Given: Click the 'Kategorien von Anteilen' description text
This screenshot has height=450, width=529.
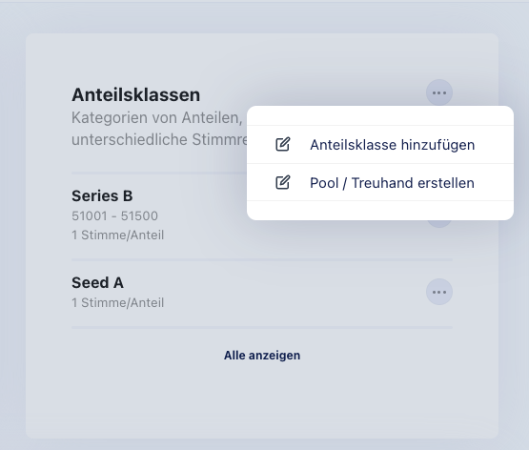Looking at the screenshot, I should click(x=157, y=118).
